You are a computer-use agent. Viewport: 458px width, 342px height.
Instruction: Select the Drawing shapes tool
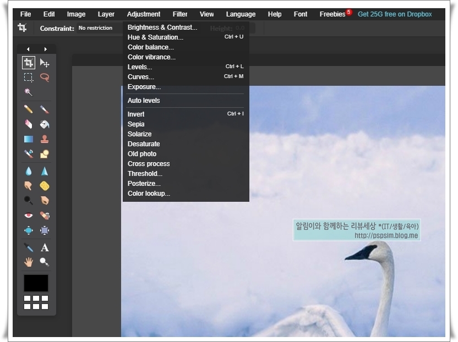tap(45, 153)
